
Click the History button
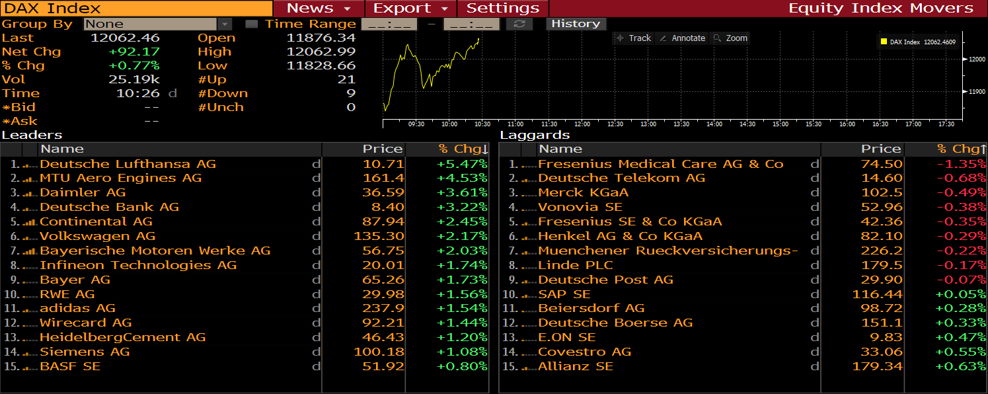point(575,24)
